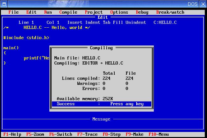The width and height of the screenshot is (207, 138).
Task: Click the Total warnings value 0
Action: coord(104,83)
